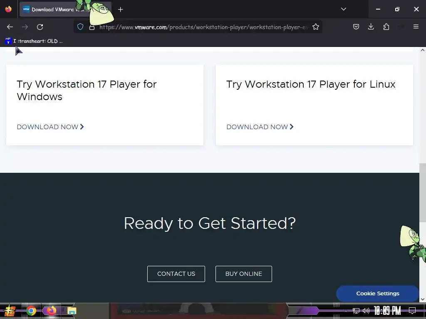Open the notification center icon

[412, 311]
